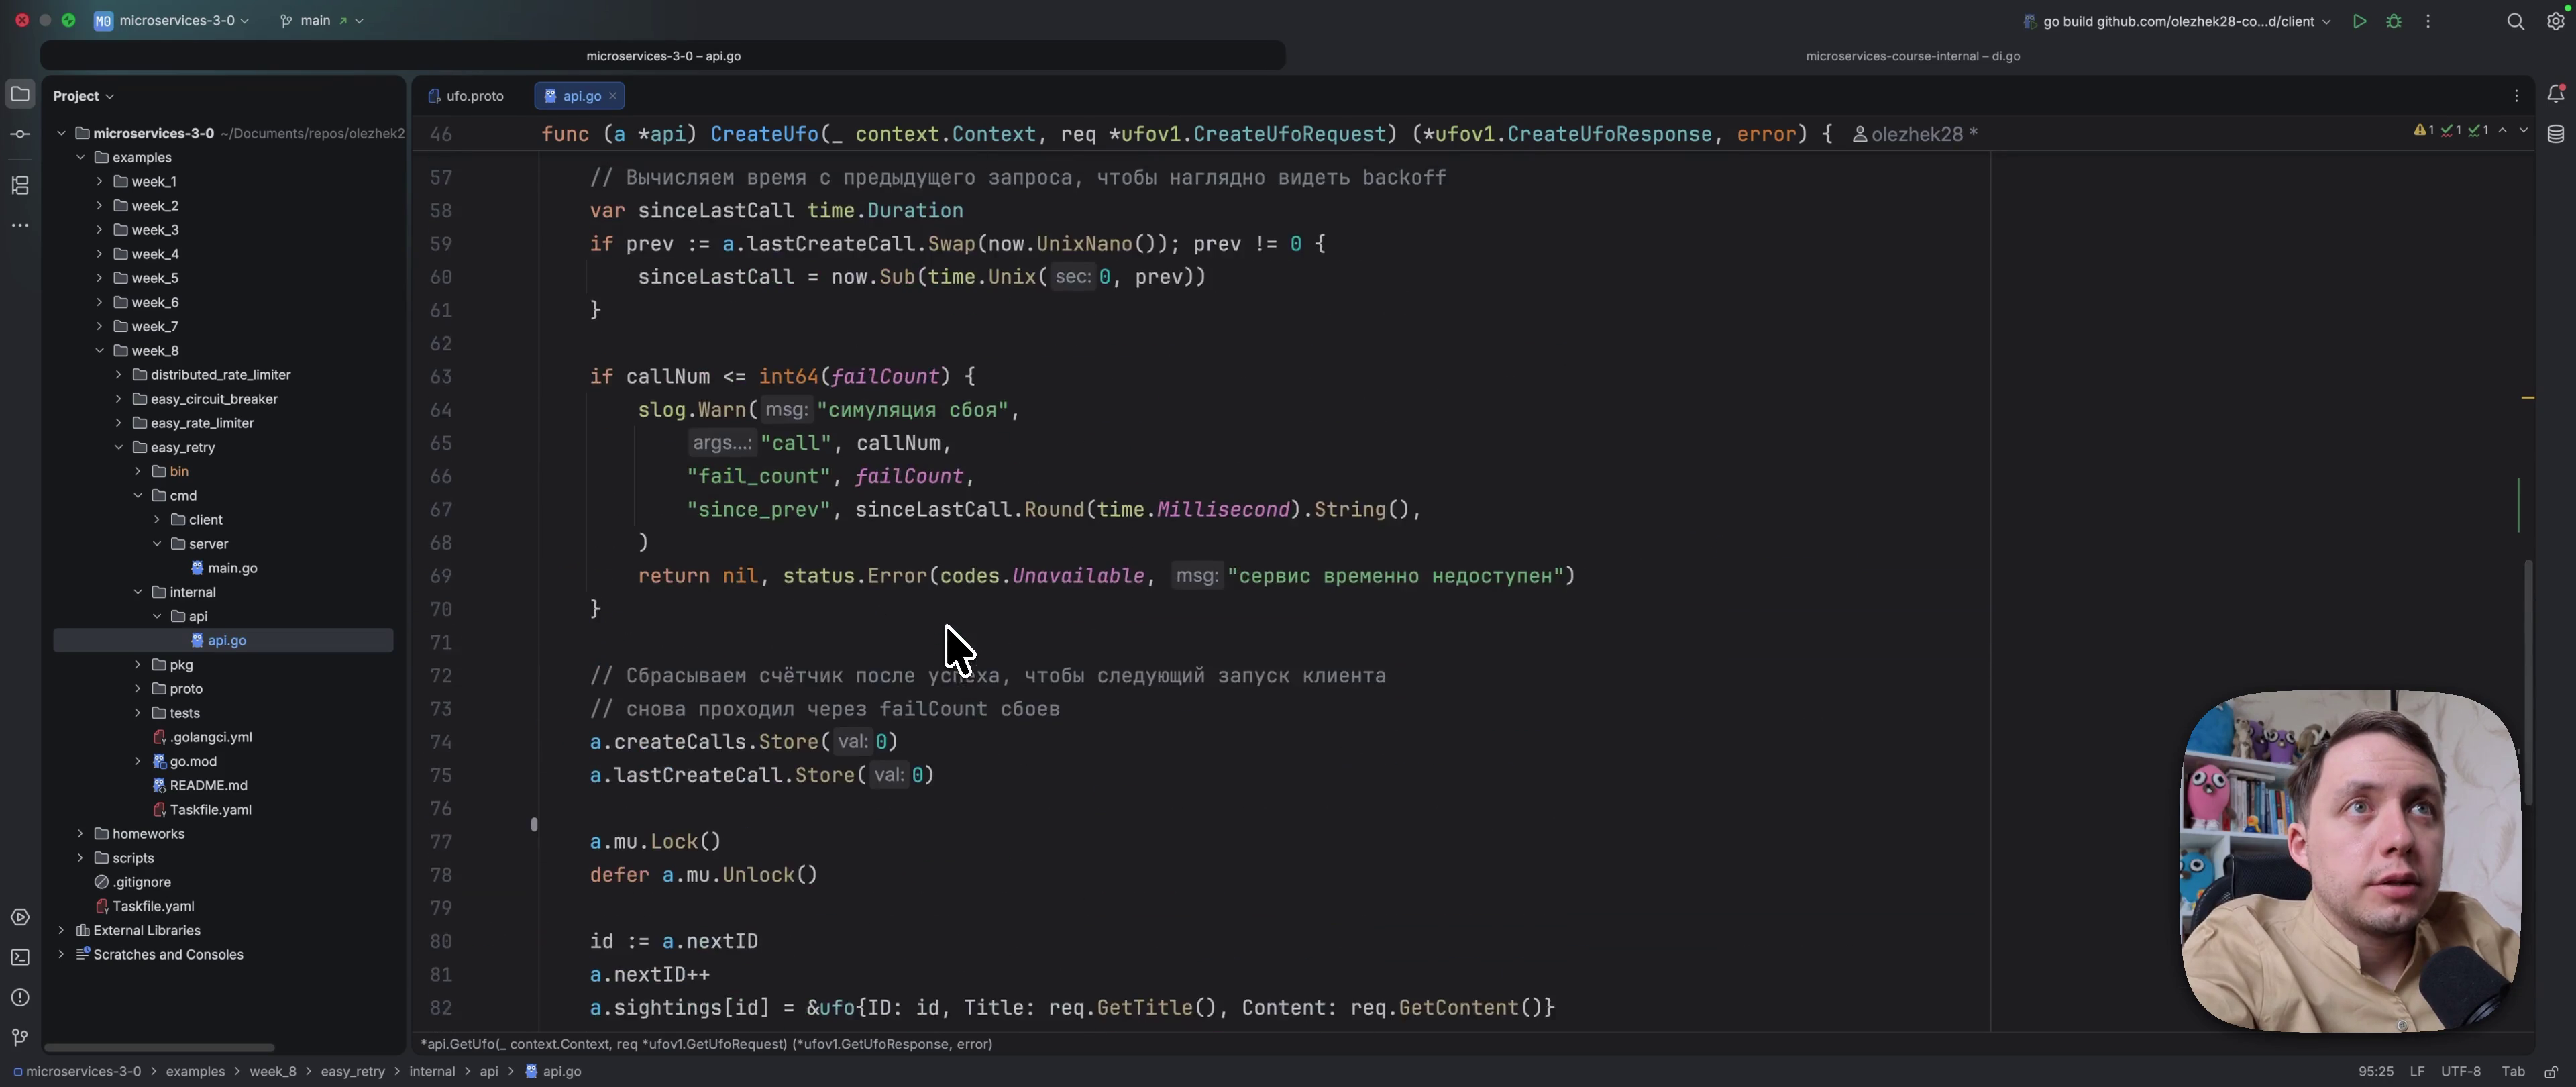
Task: Close the api.go tab
Action: click(613, 96)
